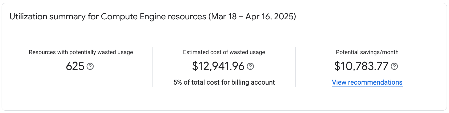Click "Resources with potentially wasted usage" label
449x113 pixels.
81,52
